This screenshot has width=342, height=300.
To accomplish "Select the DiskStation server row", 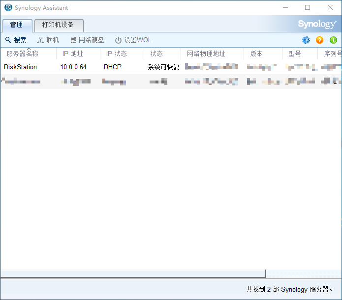I will click(x=171, y=67).
